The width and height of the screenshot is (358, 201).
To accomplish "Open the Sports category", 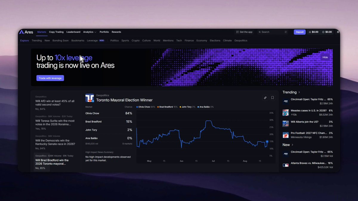I will (125, 40).
